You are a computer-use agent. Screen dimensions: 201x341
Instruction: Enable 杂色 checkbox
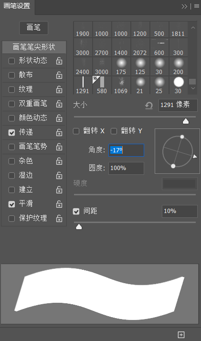(x=11, y=161)
